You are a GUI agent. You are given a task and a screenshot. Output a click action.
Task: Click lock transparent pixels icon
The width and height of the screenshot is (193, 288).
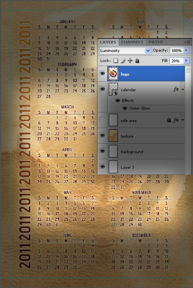pyautogui.click(x=115, y=61)
